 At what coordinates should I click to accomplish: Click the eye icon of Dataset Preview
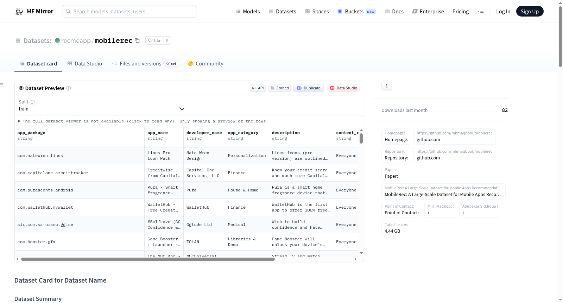tap(21, 88)
